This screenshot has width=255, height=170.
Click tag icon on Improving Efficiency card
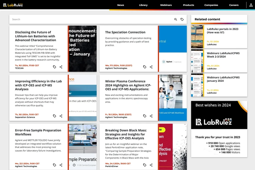coord(54,116)
